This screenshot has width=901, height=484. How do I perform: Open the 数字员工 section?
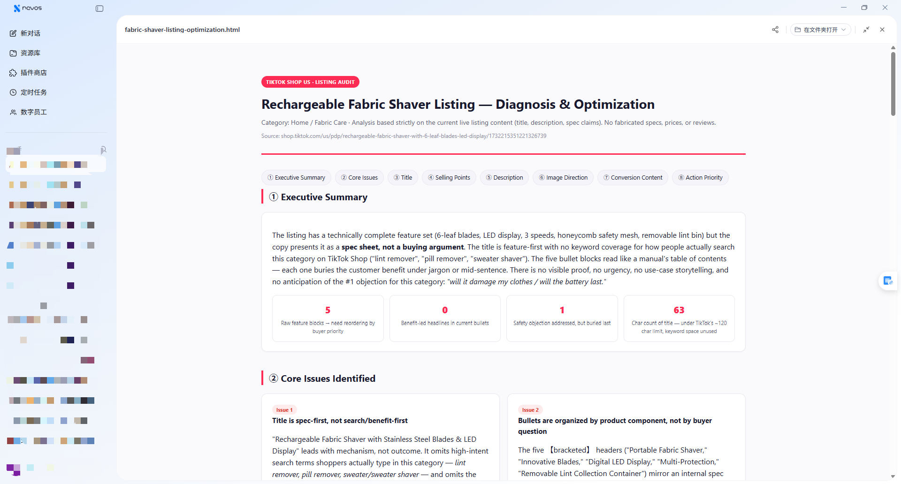pyautogui.click(x=28, y=112)
